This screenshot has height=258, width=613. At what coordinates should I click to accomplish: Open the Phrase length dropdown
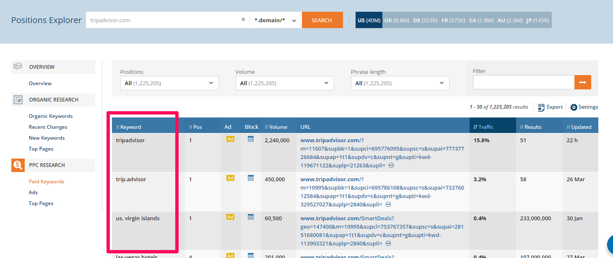(x=400, y=83)
